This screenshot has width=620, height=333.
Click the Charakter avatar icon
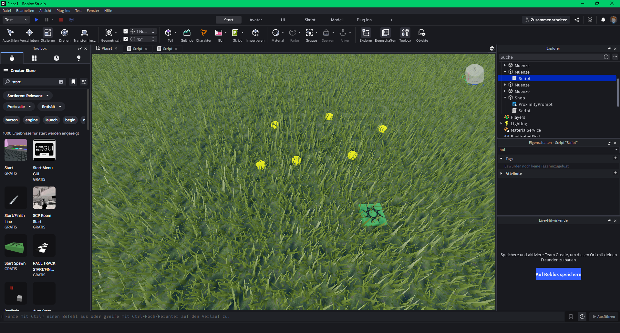coord(203,35)
